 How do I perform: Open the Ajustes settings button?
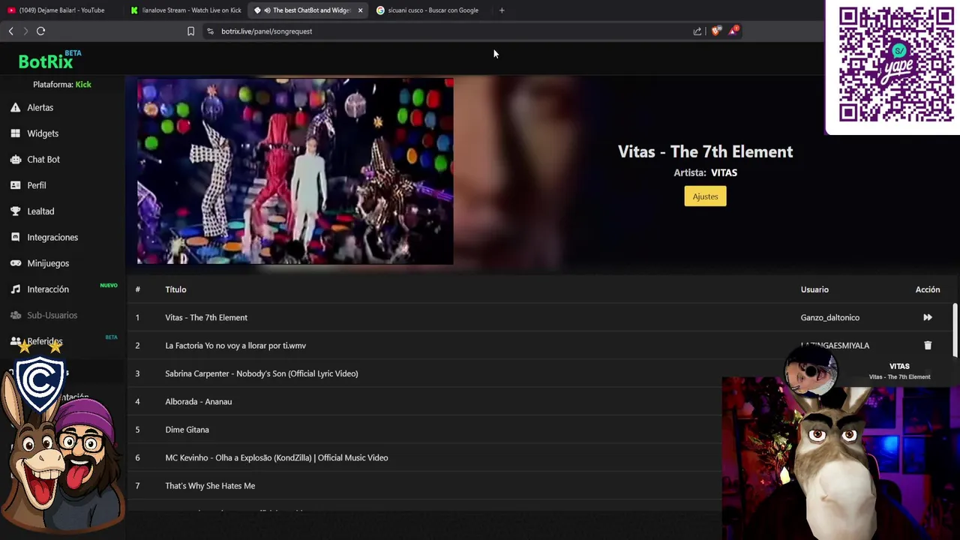tap(705, 196)
